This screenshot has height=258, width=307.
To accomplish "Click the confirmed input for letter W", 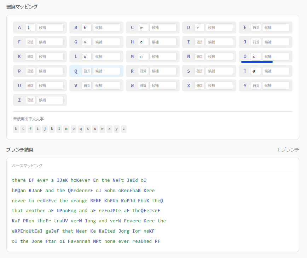I will [143, 86].
